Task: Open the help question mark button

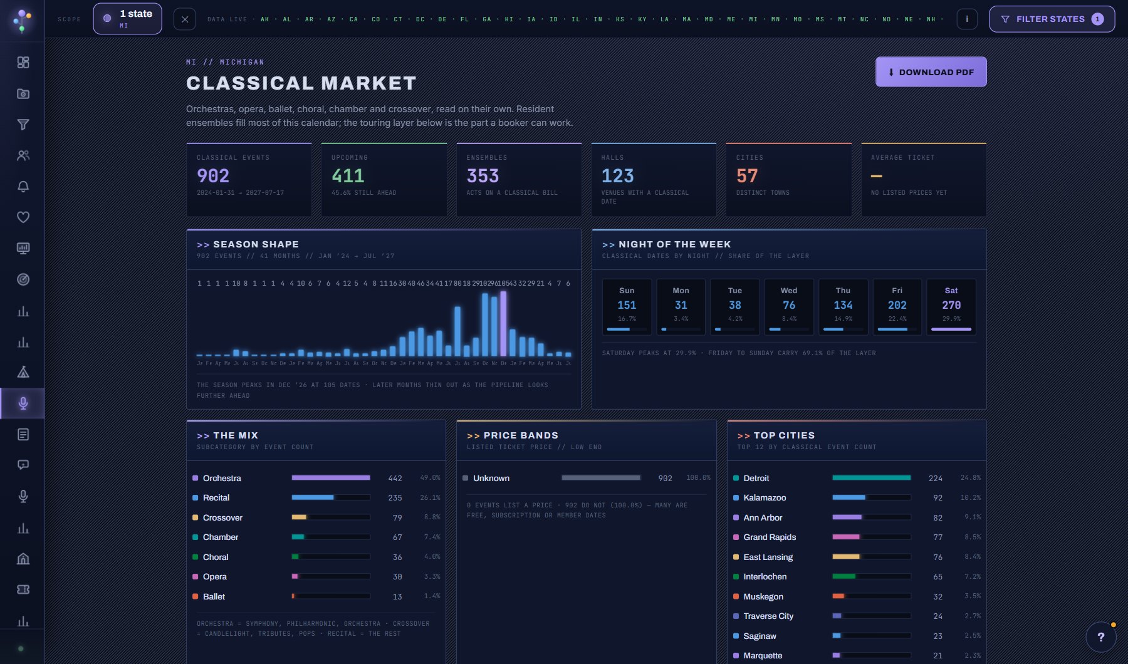Action: [x=1101, y=637]
